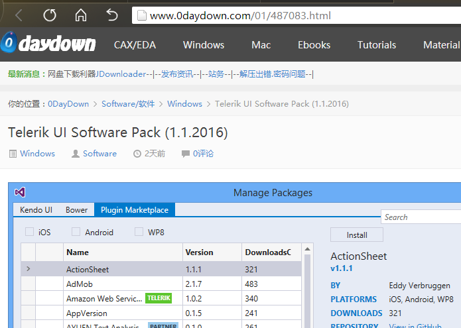Go to Windows breadcrumb link
This screenshot has width=461, height=328.
(x=184, y=104)
